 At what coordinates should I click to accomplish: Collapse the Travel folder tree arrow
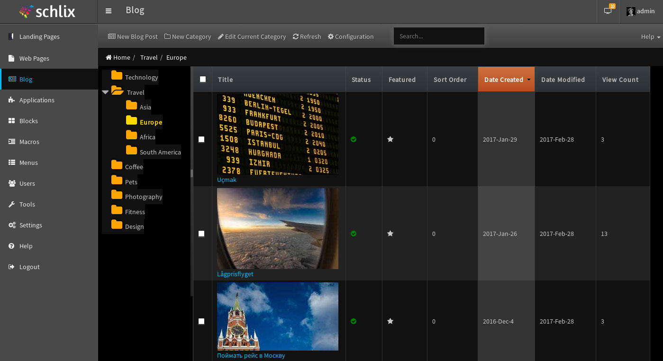click(x=105, y=92)
